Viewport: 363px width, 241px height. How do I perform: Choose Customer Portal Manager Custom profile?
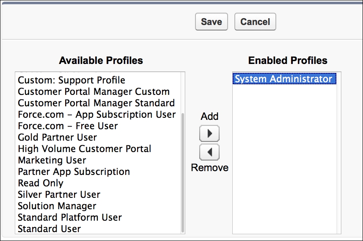pos(93,91)
